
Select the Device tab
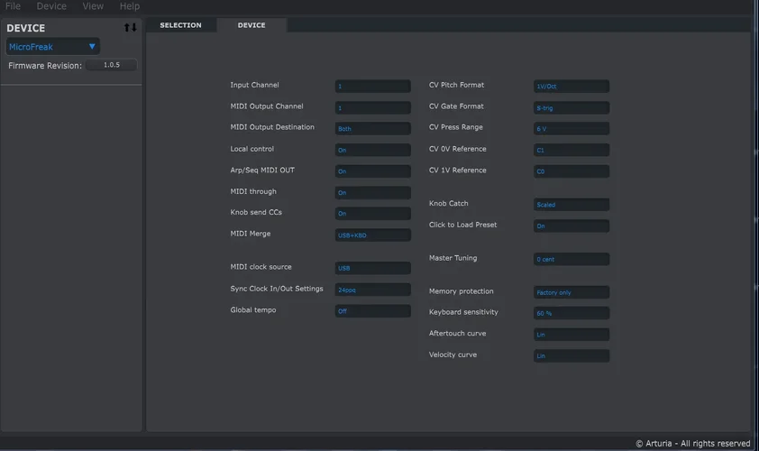point(251,25)
